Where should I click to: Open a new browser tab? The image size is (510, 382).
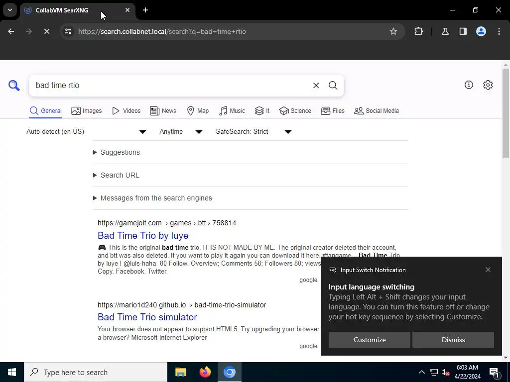[145, 10]
